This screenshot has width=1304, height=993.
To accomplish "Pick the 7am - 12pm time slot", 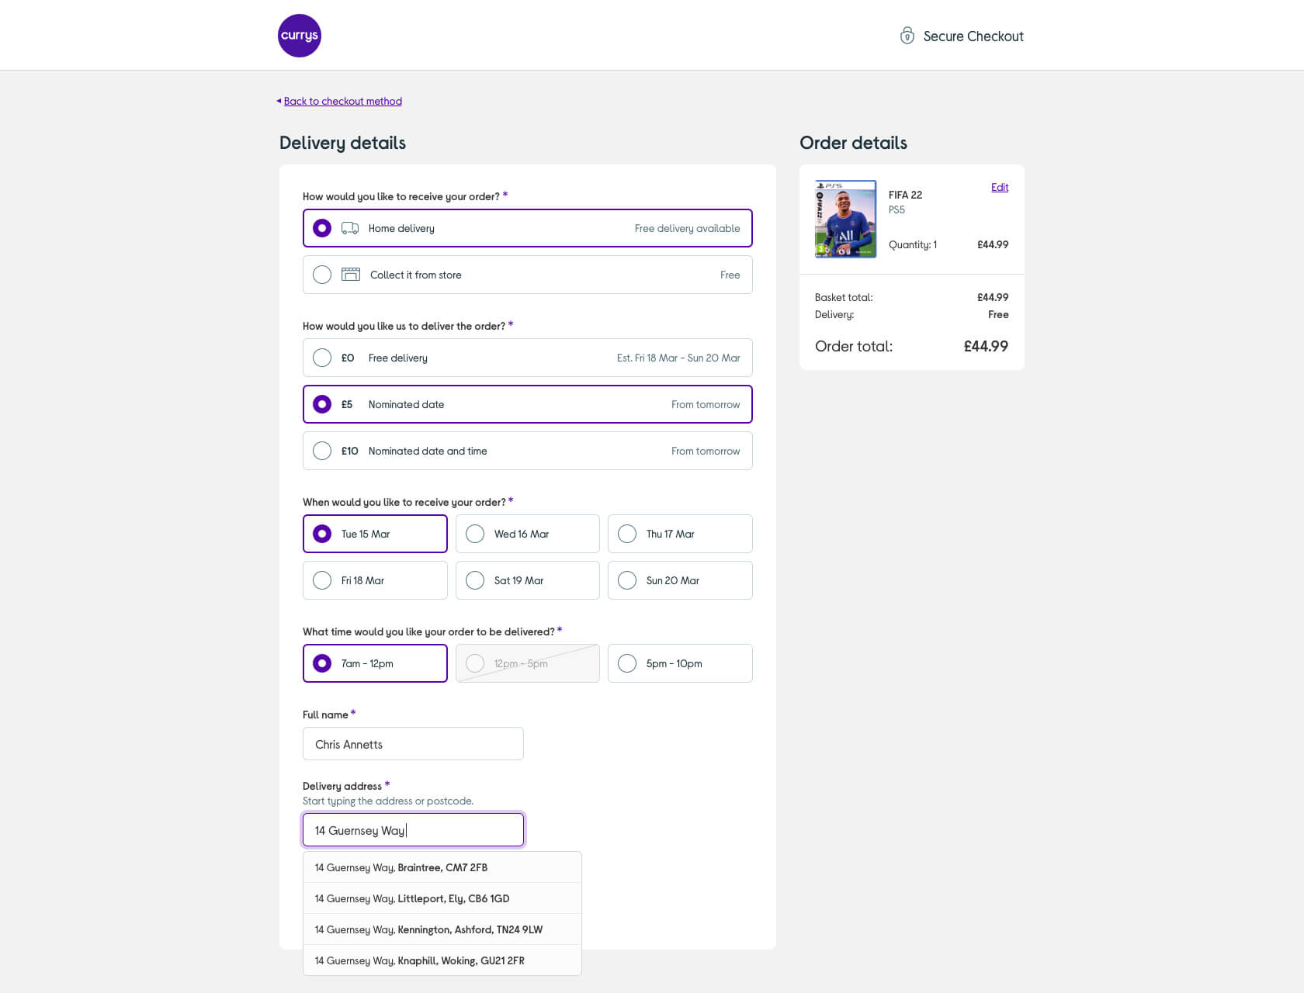I will click(375, 663).
